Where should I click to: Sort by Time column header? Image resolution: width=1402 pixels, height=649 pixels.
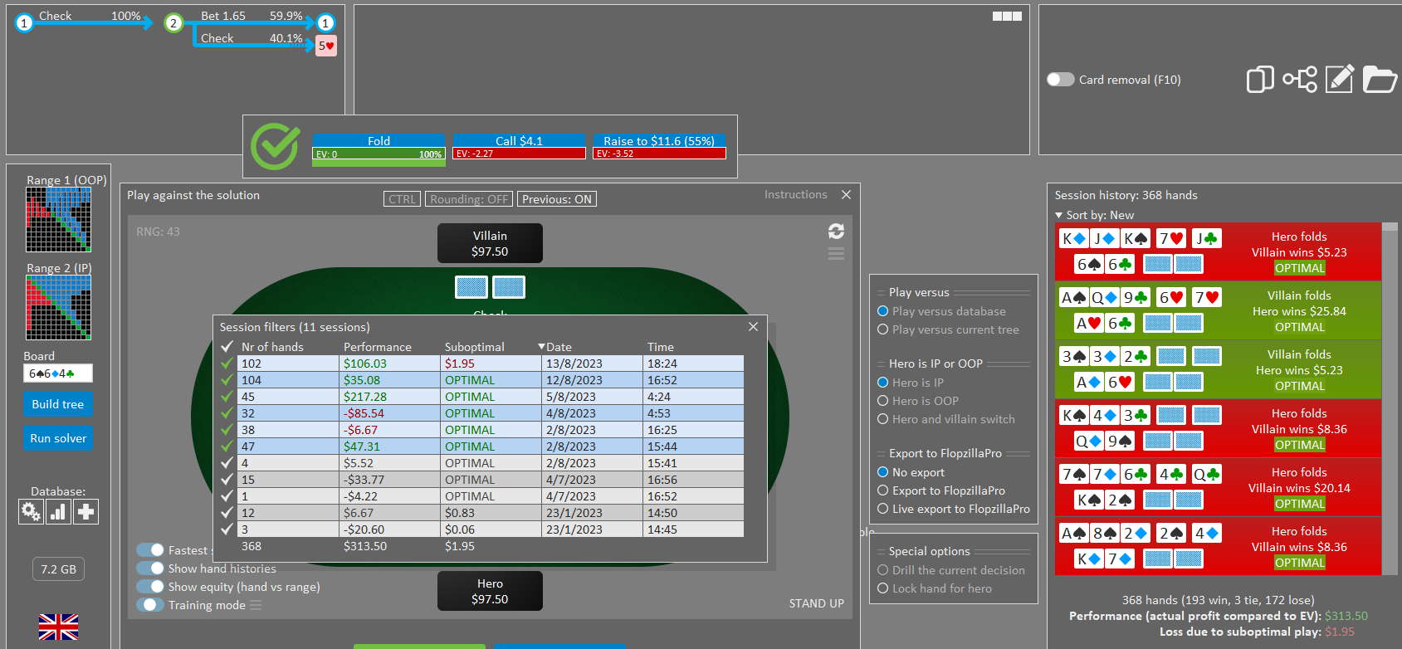661,347
